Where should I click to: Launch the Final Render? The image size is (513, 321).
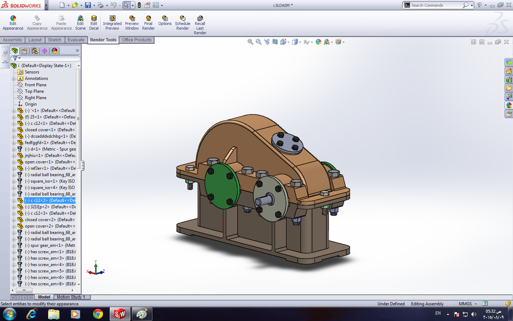(148, 23)
